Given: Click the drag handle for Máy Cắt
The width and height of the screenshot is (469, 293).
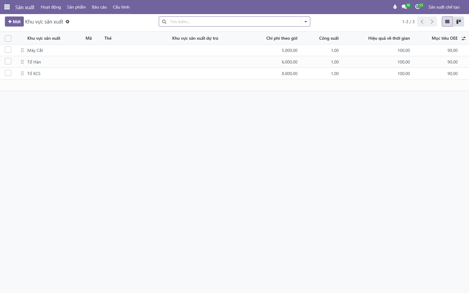Looking at the screenshot, I should pos(22,50).
